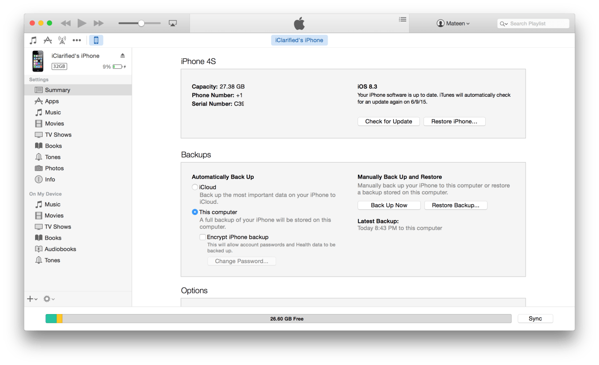The height and width of the screenshot is (365, 599).
Task: Click the Music library note icon
Action: click(x=33, y=40)
